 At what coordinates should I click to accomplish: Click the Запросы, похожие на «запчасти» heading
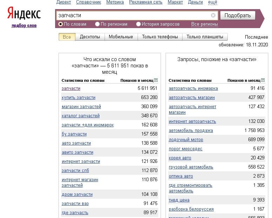coord(217,59)
